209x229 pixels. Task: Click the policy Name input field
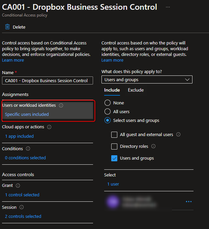pyautogui.click(x=47, y=80)
